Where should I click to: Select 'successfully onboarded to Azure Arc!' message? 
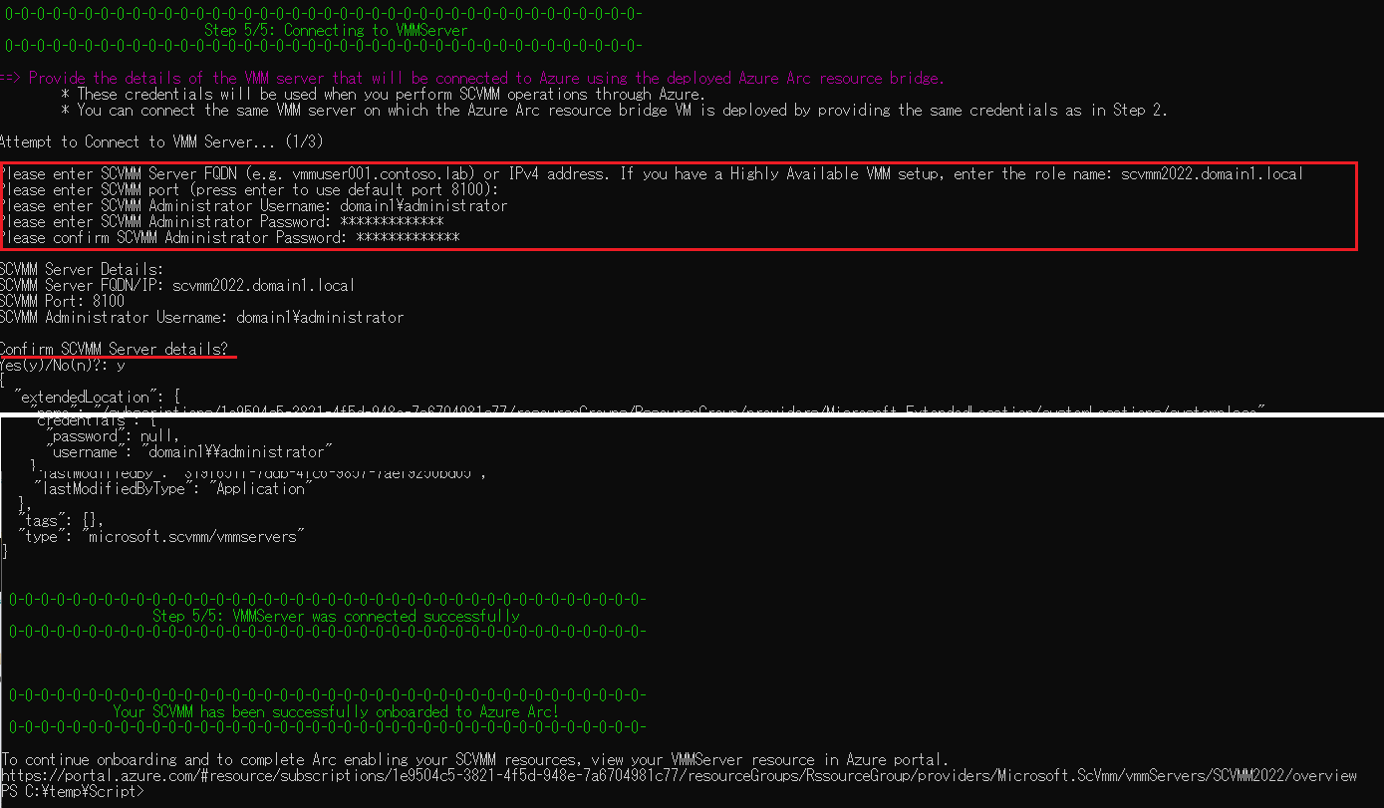click(336, 711)
